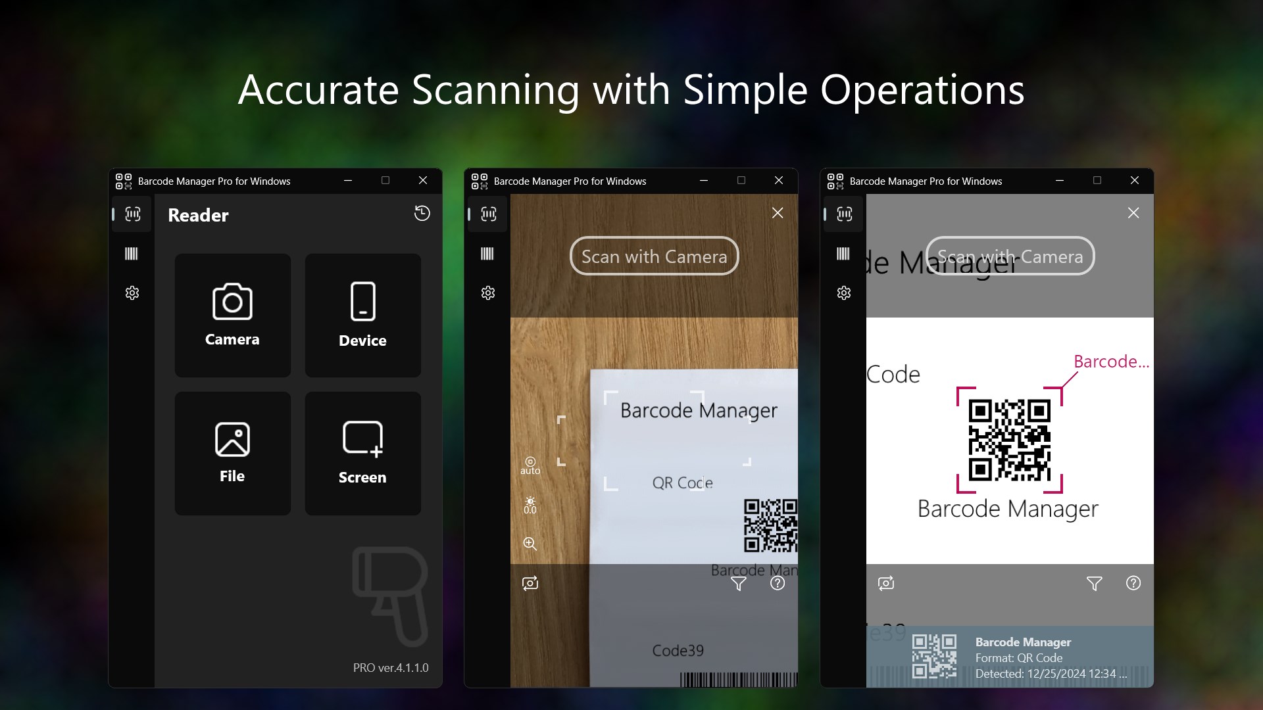
Task: Open Settings gear in the middle window sidebar
Action: 487,293
